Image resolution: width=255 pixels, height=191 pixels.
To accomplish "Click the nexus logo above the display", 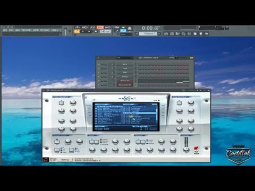I will (x=127, y=98).
